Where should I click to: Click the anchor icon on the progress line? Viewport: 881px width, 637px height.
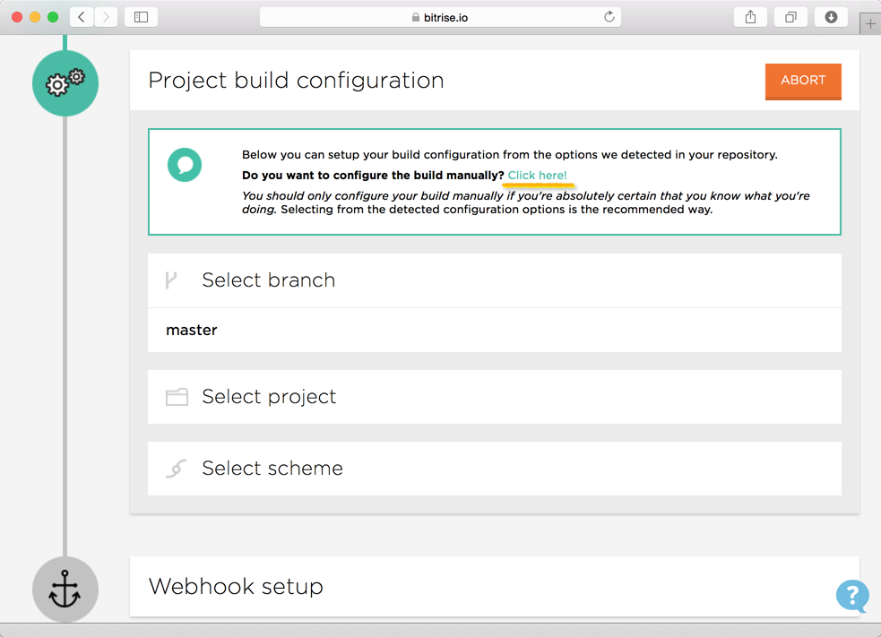point(65,589)
